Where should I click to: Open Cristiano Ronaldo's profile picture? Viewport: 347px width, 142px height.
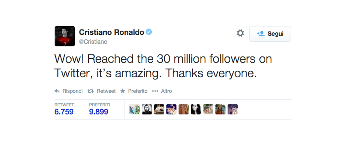(65, 36)
